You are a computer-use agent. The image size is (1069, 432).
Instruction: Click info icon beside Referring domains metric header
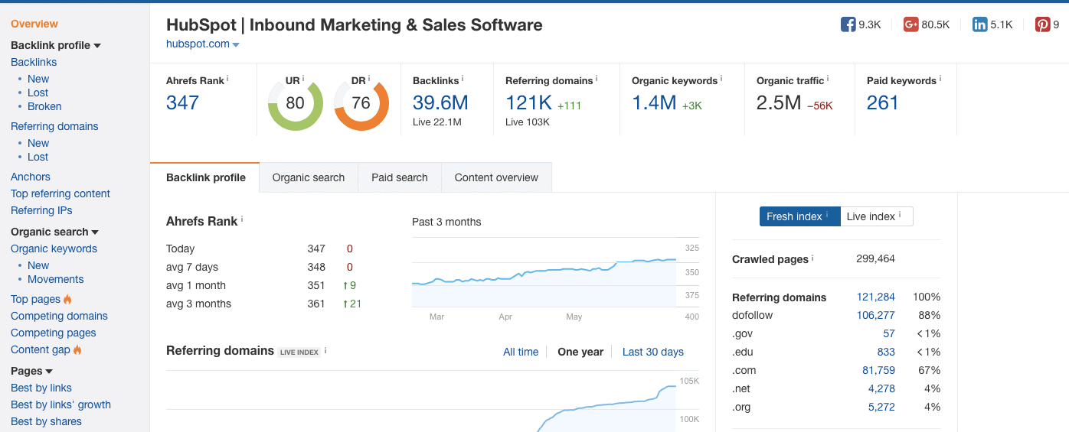[597, 79]
